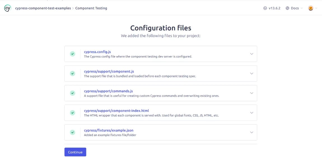
Task: Expand the cypress/support/component.js file row
Action: [251, 73]
